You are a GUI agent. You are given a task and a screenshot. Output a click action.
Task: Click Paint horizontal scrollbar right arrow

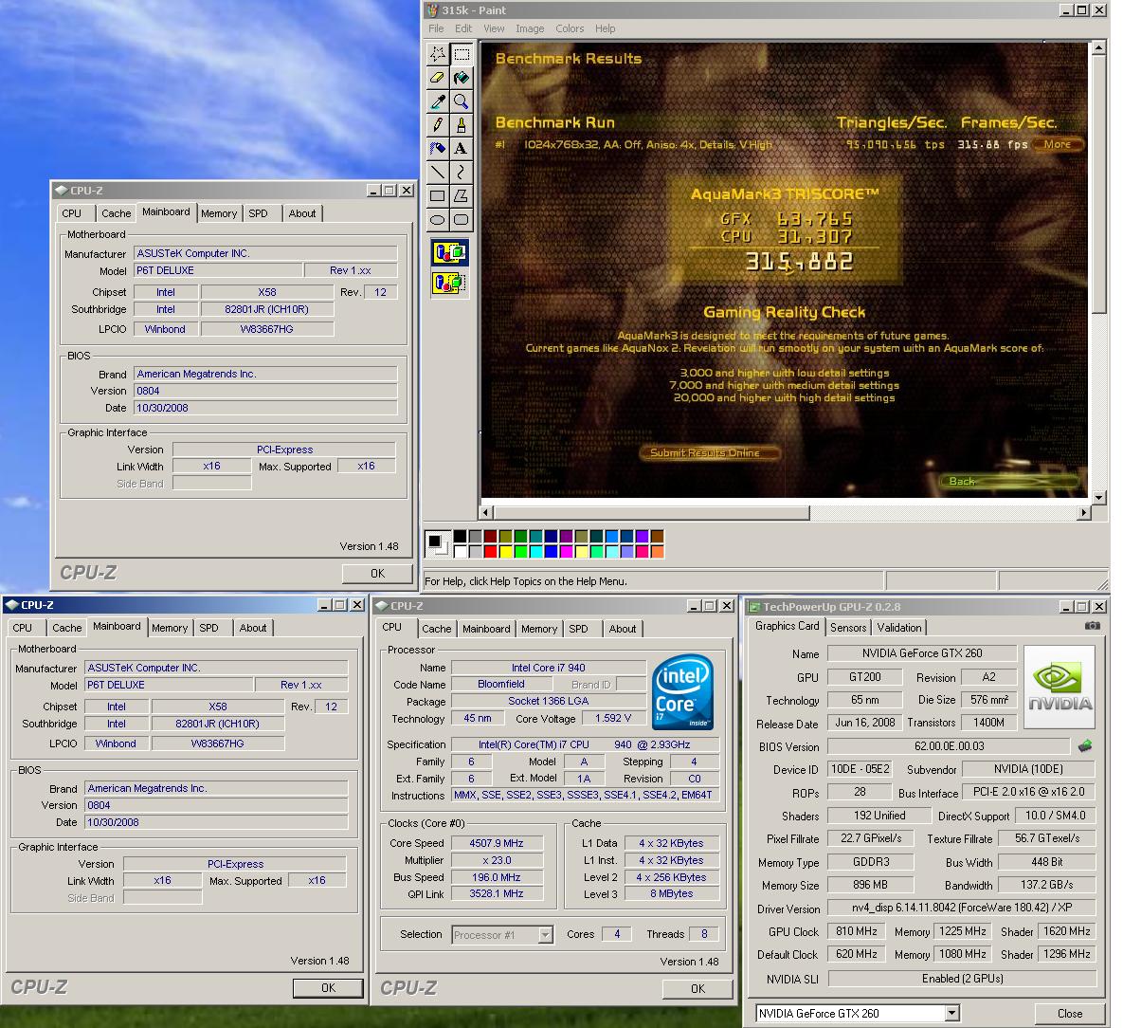(x=1084, y=512)
